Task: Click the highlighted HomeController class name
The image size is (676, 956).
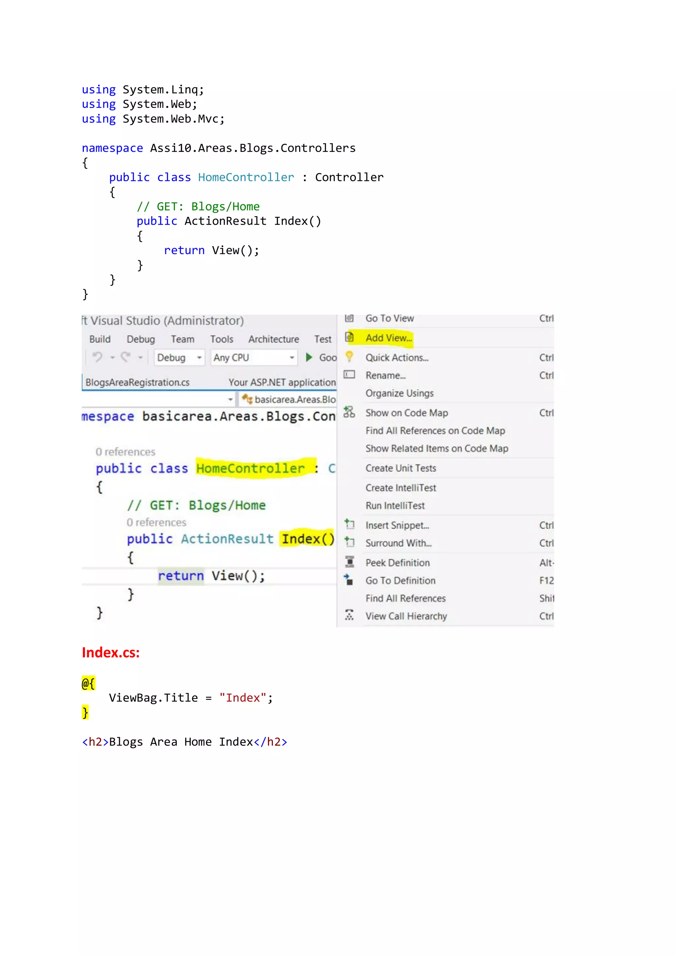Action: point(251,468)
